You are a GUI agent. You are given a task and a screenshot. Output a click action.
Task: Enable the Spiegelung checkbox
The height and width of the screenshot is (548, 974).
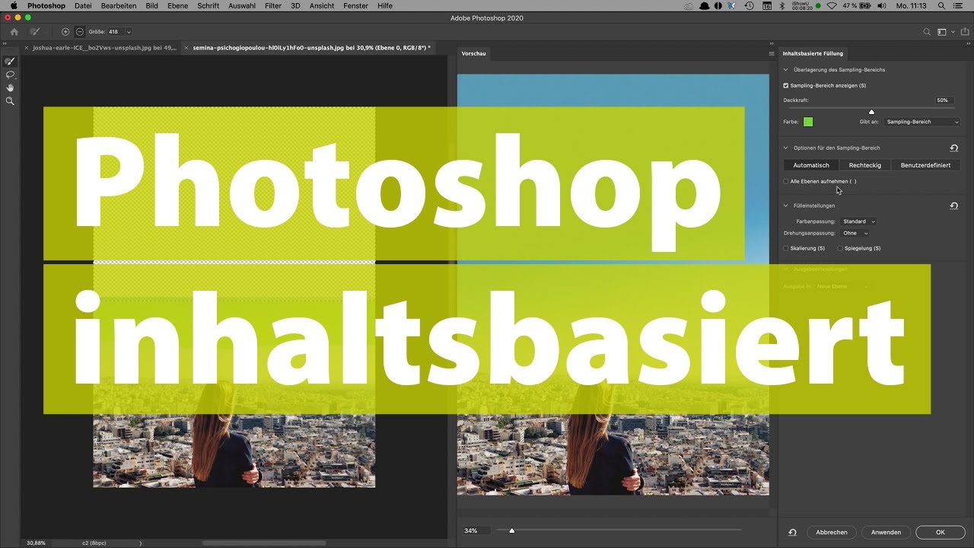click(x=840, y=248)
